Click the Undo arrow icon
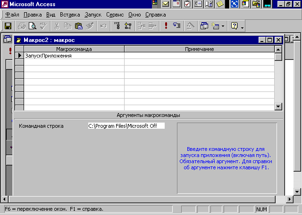This screenshot has width=302, height=215. point(103,25)
